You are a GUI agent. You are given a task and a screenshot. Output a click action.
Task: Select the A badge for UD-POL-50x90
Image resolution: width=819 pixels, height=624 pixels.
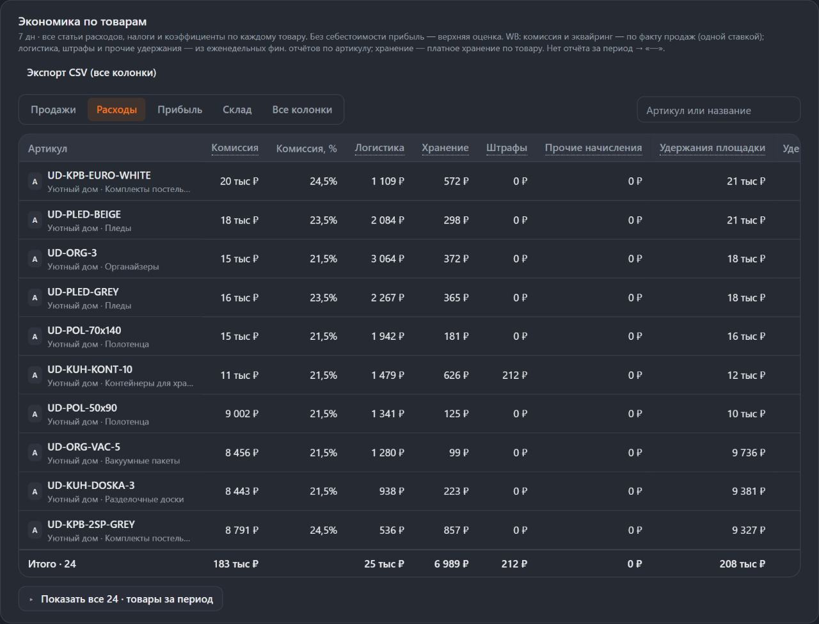[x=35, y=414]
